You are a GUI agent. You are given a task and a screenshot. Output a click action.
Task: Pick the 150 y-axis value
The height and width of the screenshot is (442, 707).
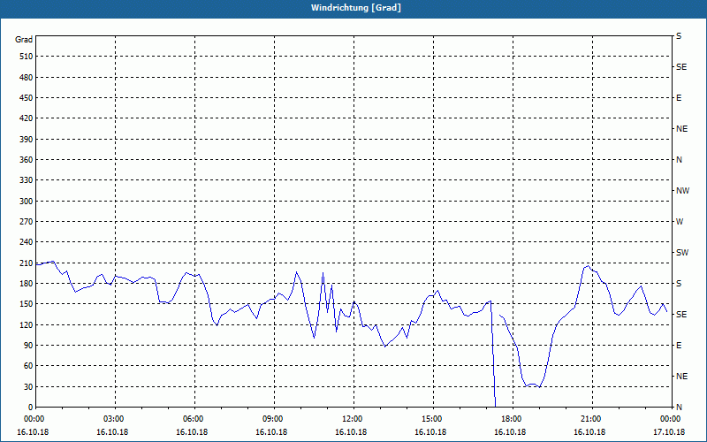(27, 304)
